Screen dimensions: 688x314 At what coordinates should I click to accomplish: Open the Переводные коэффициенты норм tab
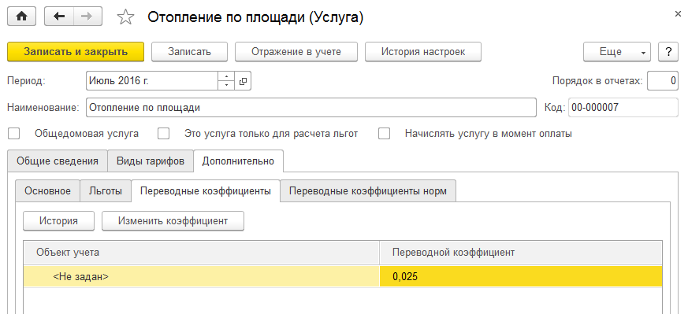pyautogui.click(x=368, y=191)
